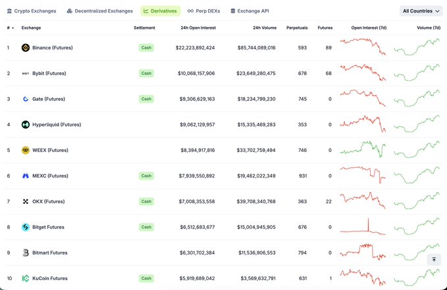Open Gate (Futures) exchange link
The width and height of the screenshot is (447, 290).
(49, 99)
